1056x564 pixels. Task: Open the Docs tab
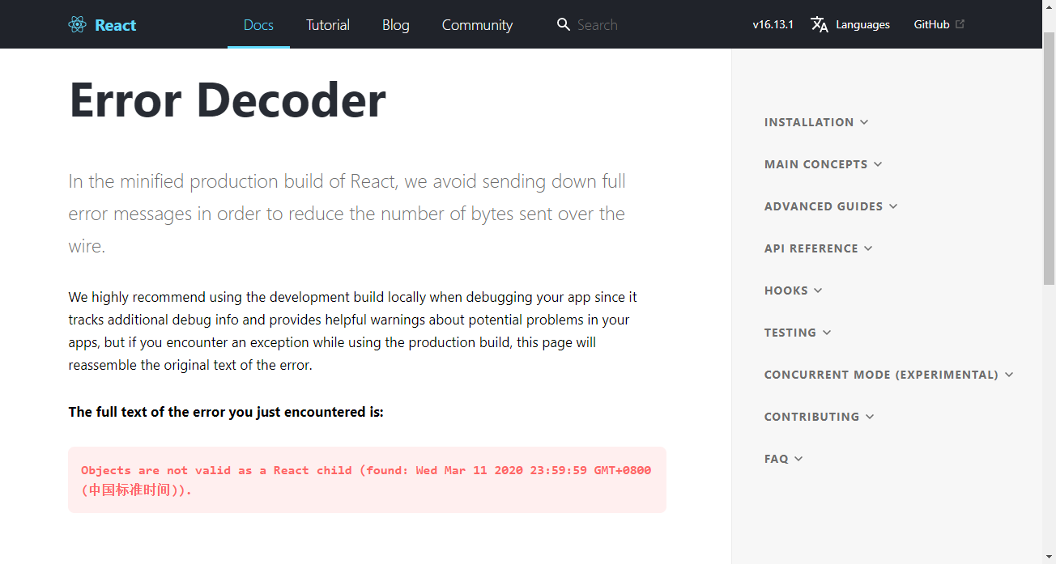tap(258, 25)
